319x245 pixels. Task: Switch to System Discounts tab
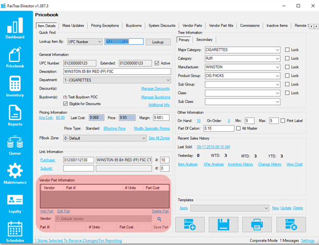point(162,26)
